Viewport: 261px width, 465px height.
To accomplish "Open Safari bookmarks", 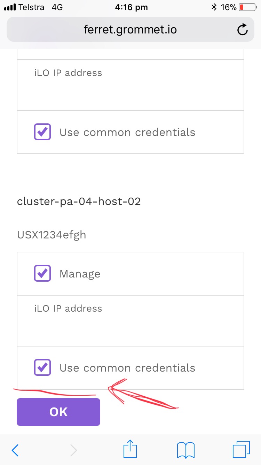I will 185,450.
